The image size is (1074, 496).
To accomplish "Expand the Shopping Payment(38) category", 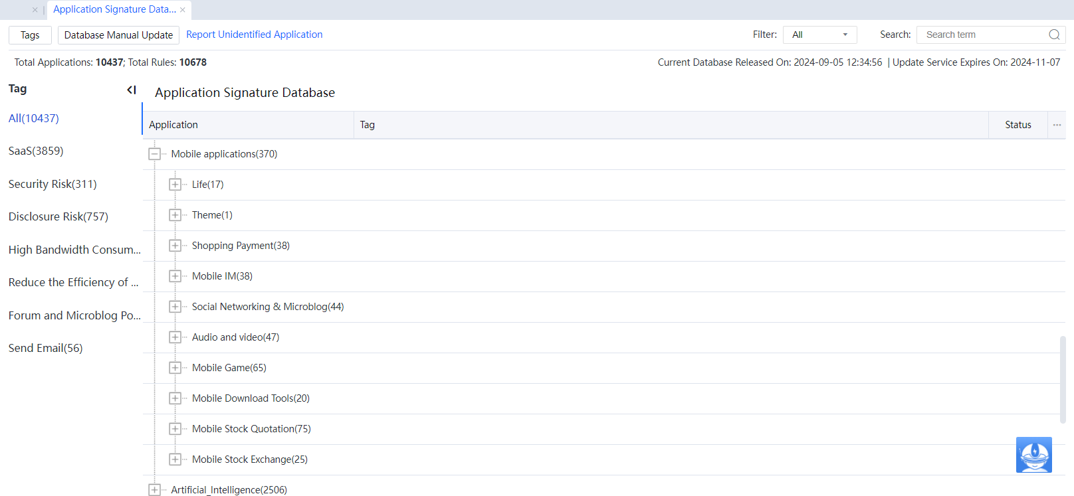I will pyautogui.click(x=175, y=246).
